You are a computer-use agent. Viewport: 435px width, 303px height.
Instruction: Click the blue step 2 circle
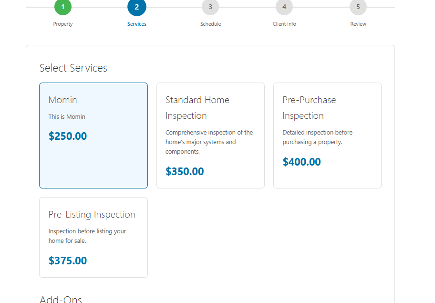pyautogui.click(x=137, y=7)
